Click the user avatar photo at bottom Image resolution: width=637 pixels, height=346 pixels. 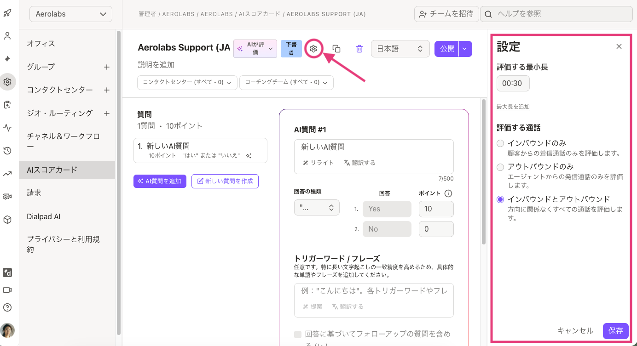7,330
